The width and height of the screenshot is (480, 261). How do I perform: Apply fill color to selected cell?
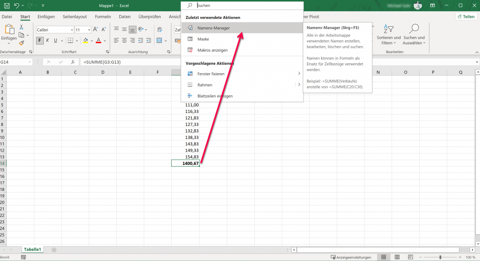86,40
